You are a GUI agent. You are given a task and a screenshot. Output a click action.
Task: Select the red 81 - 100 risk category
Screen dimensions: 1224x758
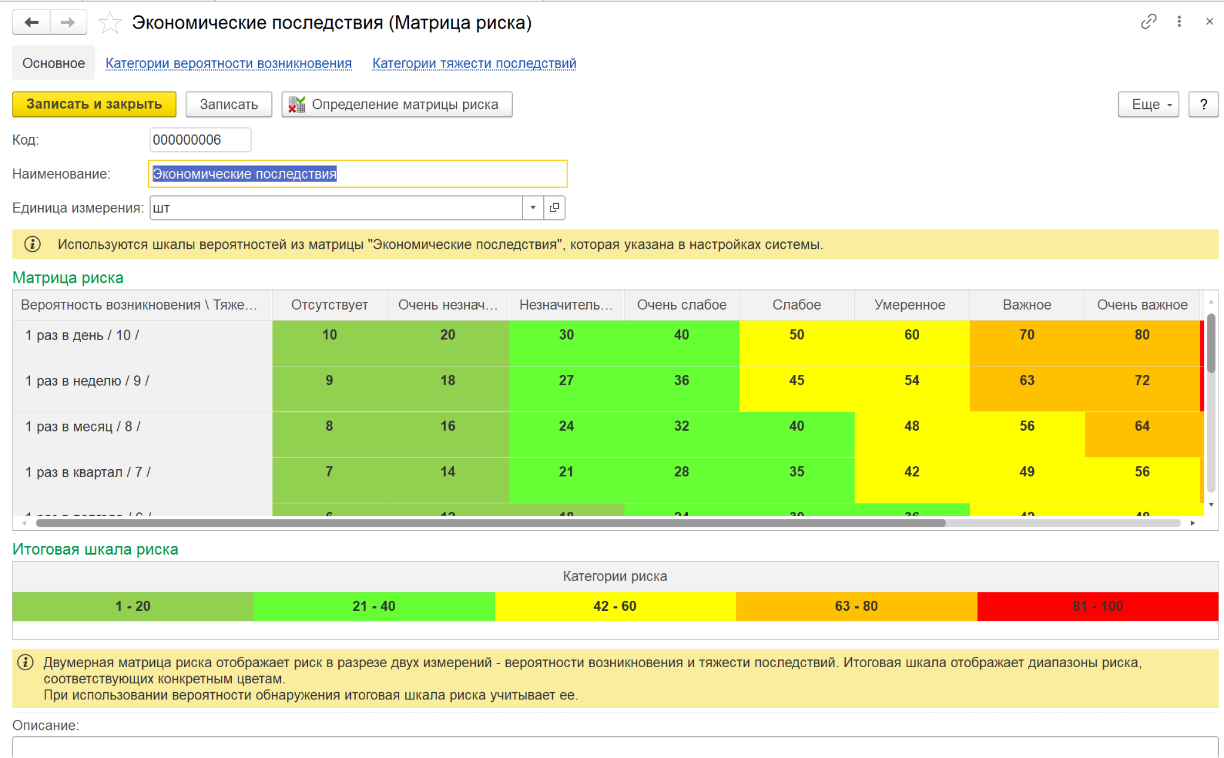coord(1097,606)
